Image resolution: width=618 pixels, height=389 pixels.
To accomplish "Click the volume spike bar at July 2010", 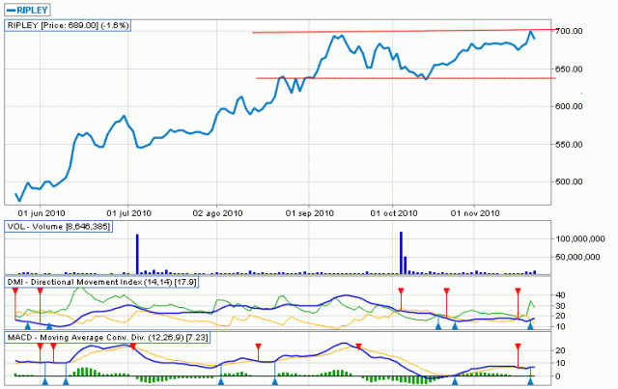I will tap(137, 254).
